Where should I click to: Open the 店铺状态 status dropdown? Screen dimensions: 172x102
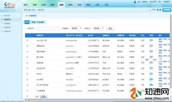98,28
